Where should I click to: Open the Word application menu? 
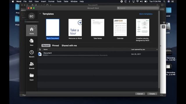[19, 1]
